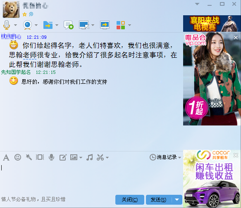
Task: Open the send file folder icon
Action: 48,25
